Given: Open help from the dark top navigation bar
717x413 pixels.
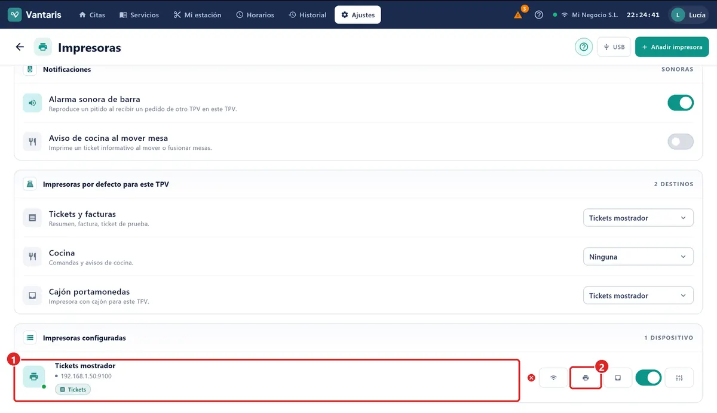Looking at the screenshot, I should coord(539,15).
